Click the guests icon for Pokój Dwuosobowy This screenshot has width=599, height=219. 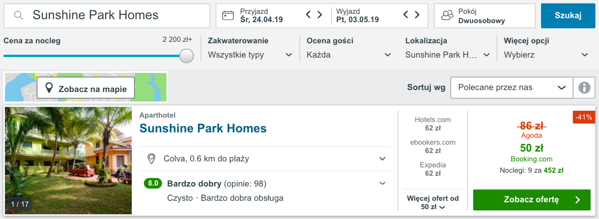pyautogui.click(x=447, y=16)
